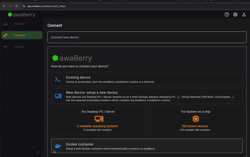This screenshot has height=157, width=250.
Task: Click the browser forward arrow
Action: click(10, 6)
